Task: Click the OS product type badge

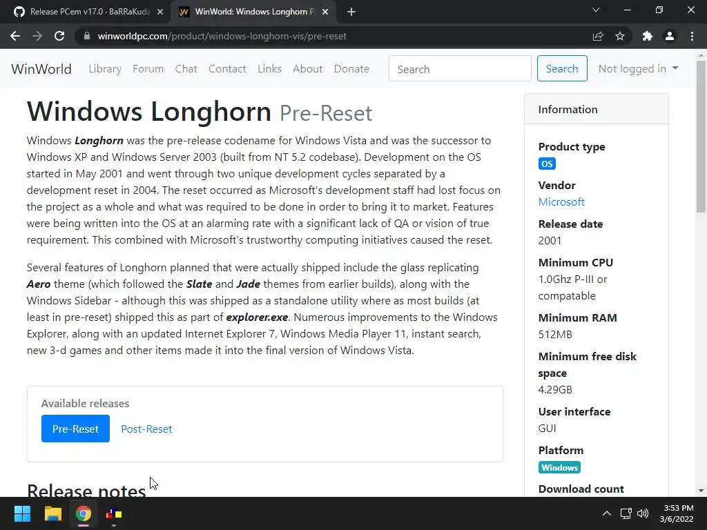Action: click(547, 164)
